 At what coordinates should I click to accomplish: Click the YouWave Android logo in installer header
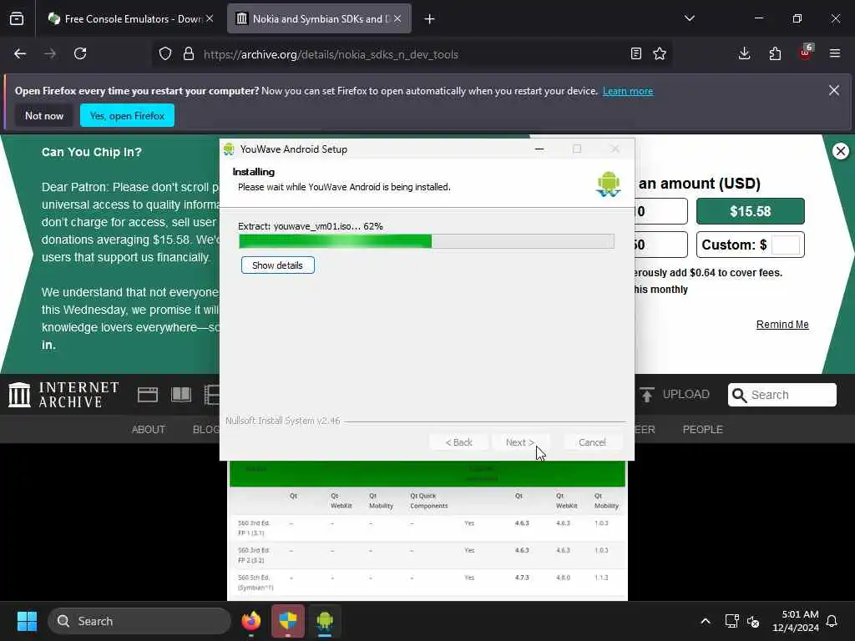(609, 184)
